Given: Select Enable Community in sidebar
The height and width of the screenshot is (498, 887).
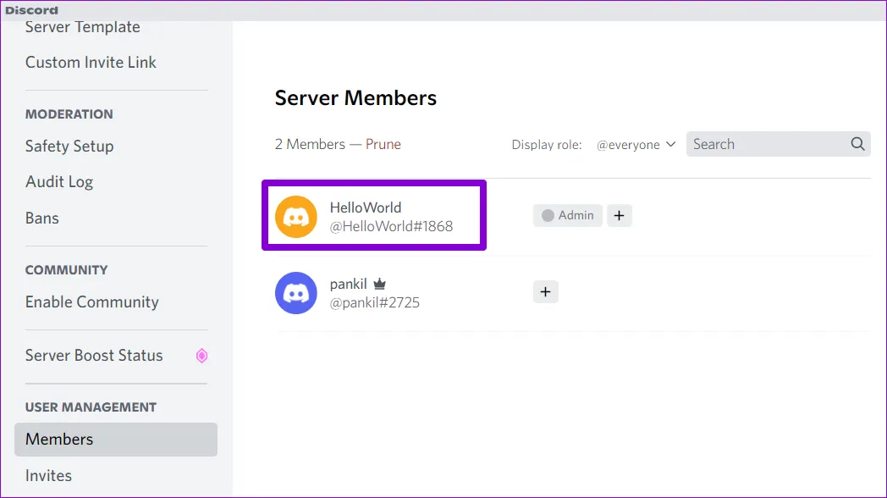Looking at the screenshot, I should (92, 302).
